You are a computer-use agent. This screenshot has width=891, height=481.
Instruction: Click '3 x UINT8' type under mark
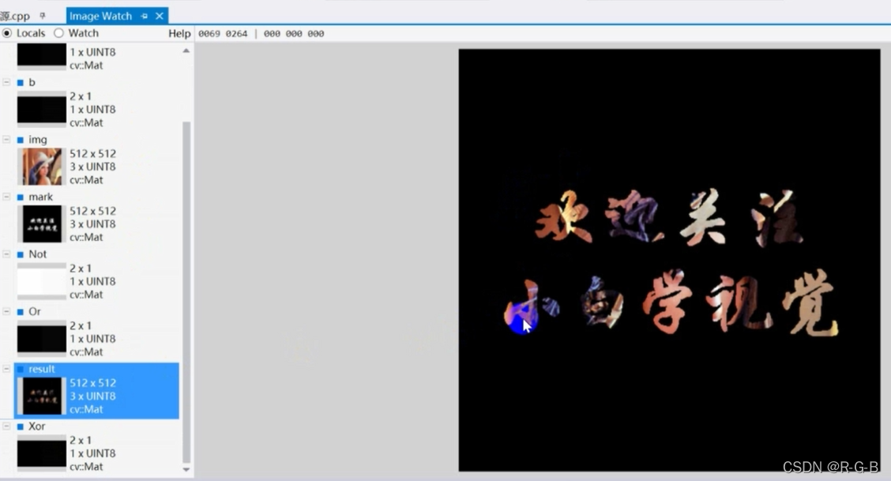(92, 224)
